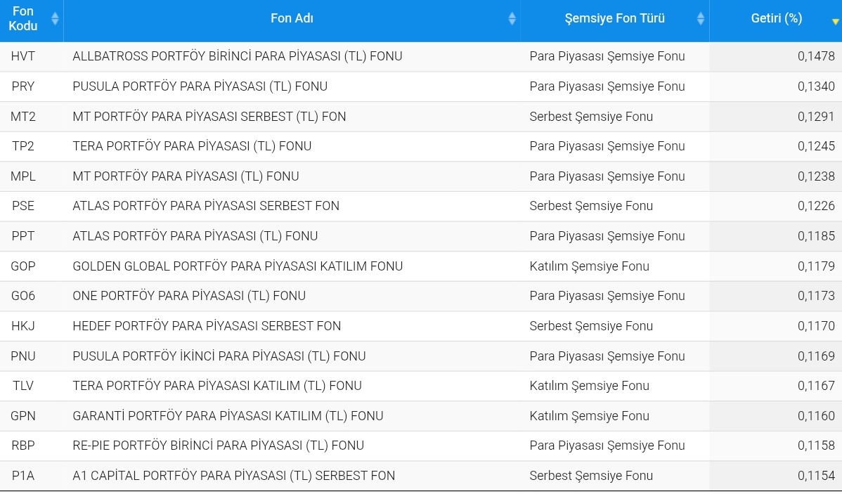Open GARANTİ PORTFÖY PARA PİYASASI KATILIM fund

click(x=228, y=415)
